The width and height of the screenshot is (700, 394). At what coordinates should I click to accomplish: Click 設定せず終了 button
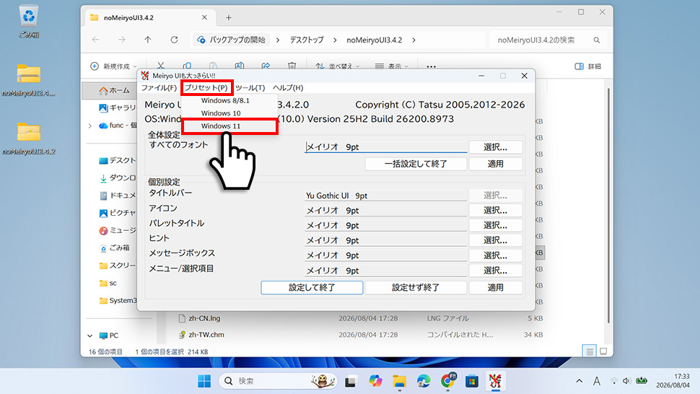pos(416,287)
